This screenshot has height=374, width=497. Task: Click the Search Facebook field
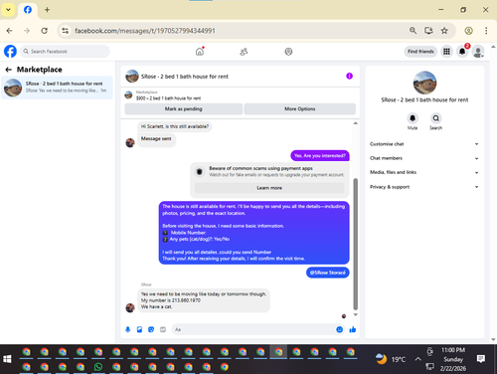click(65, 52)
